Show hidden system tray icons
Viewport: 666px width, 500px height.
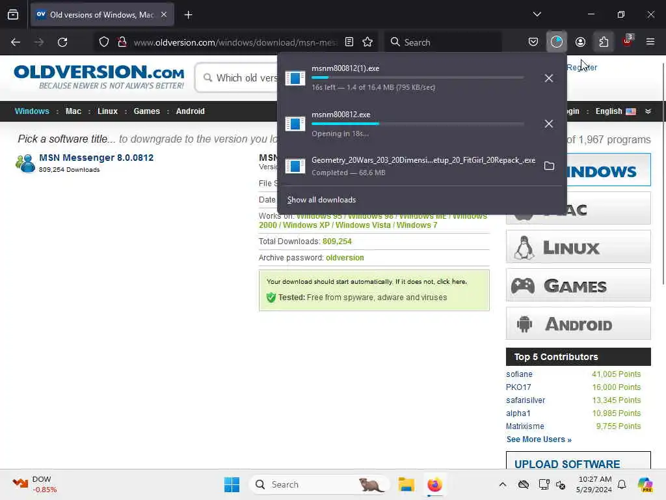click(x=503, y=484)
